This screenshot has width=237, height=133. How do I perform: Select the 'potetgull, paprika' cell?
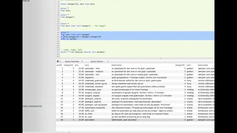93,102
